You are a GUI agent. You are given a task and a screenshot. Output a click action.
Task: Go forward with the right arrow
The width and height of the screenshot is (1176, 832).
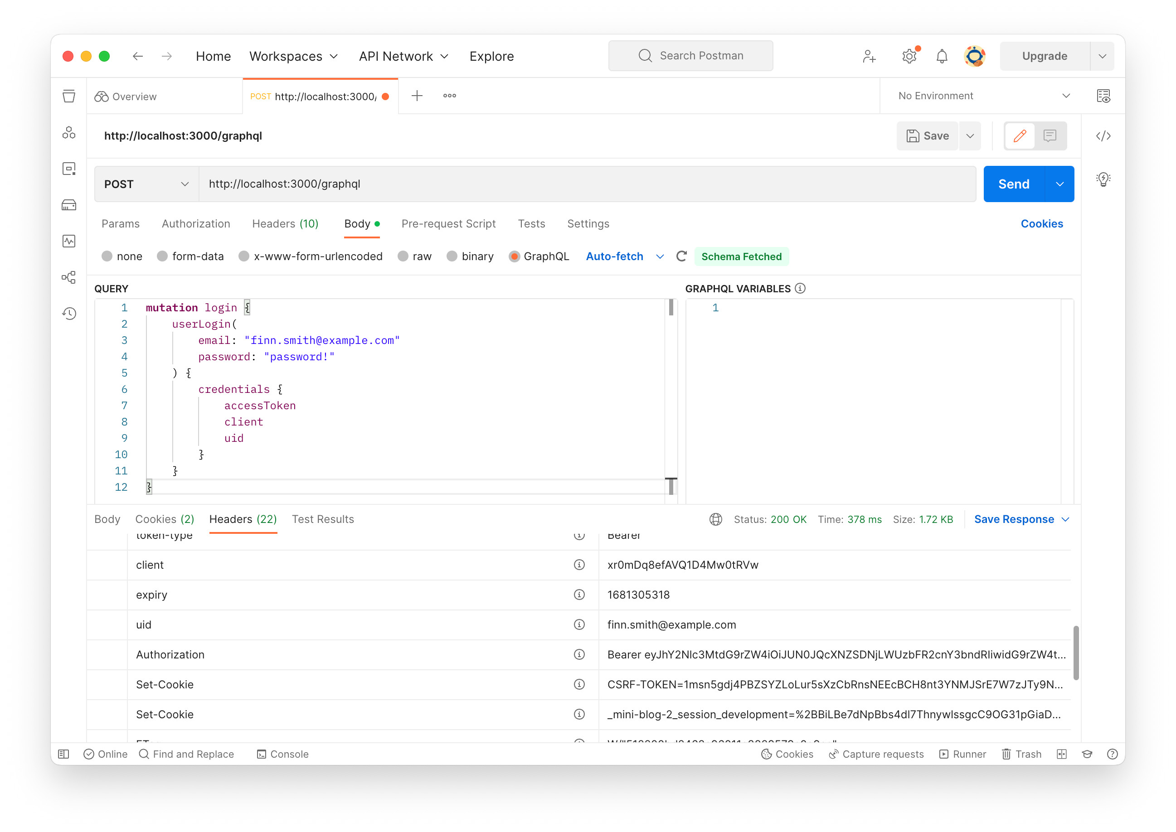pyautogui.click(x=166, y=56)
